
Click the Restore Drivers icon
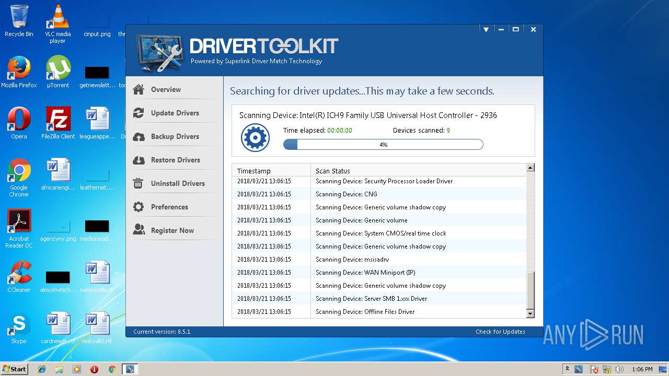139,160
